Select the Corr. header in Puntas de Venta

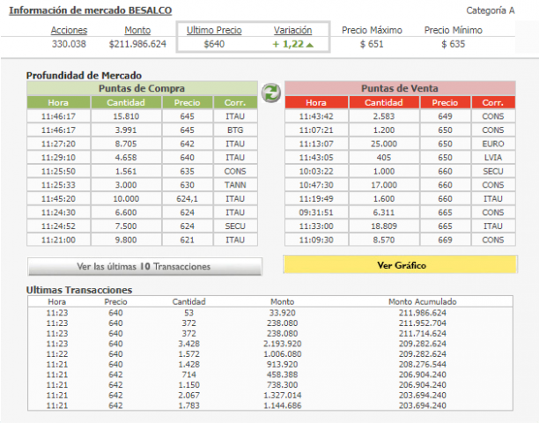click(x=493, y=102)
